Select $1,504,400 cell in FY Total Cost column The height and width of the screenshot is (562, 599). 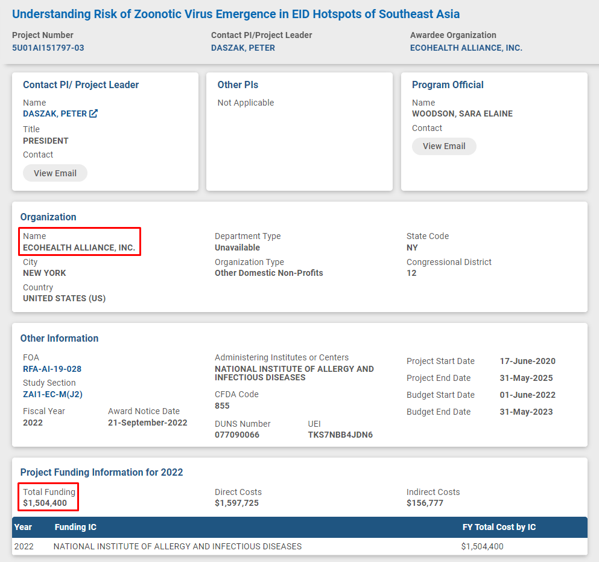point(482,546)
